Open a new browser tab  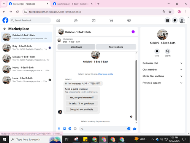(98, 4)
